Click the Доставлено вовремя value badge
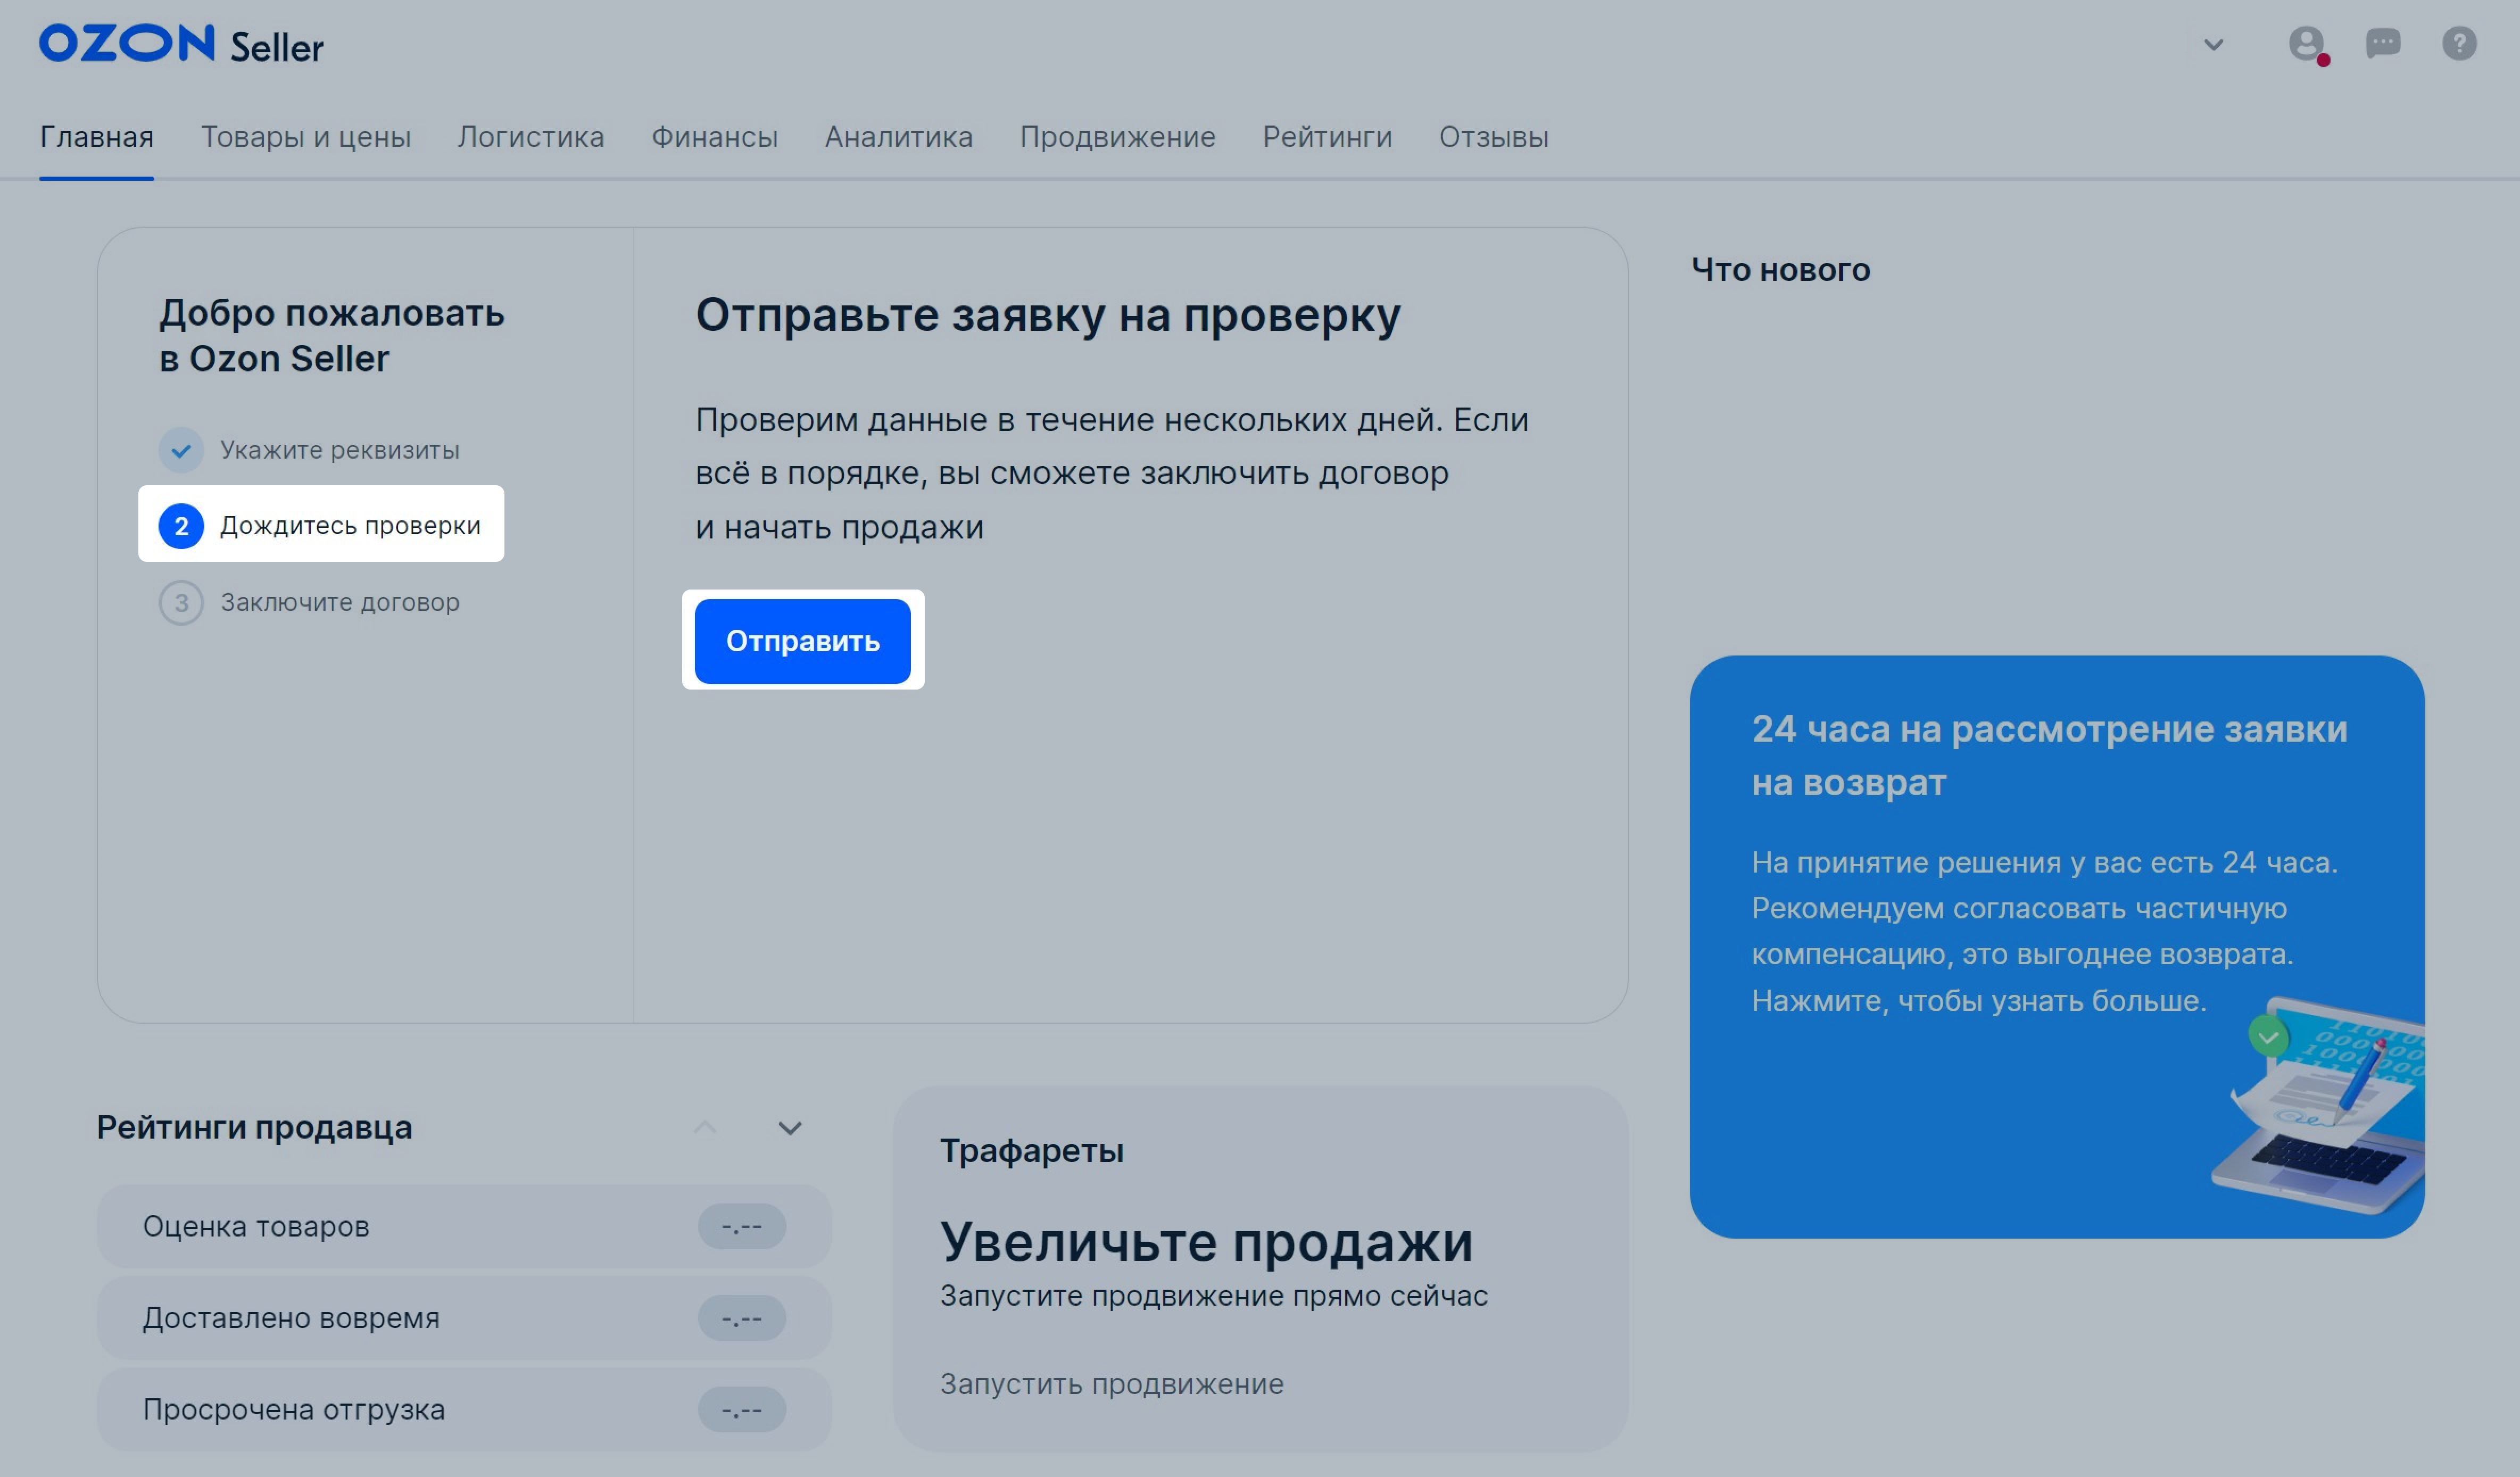The width and height of the screenshot is (2520, 1477). click(742, 1318)
